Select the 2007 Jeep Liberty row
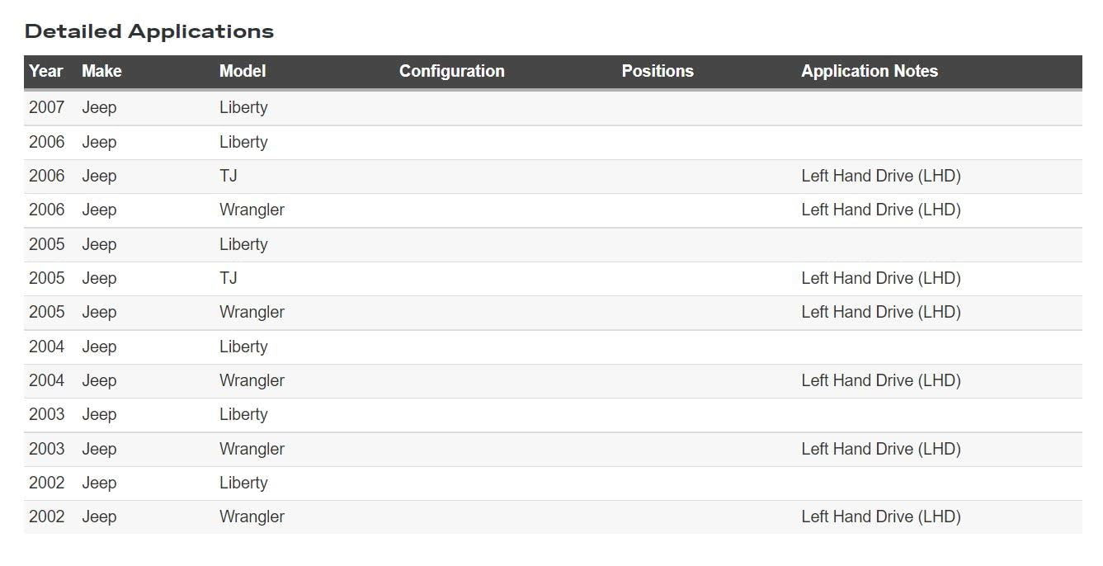The image size is (1103, 566). coord(553,107)
